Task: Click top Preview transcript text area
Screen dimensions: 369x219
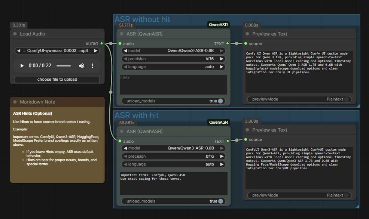Action: [x=299, y=72]
